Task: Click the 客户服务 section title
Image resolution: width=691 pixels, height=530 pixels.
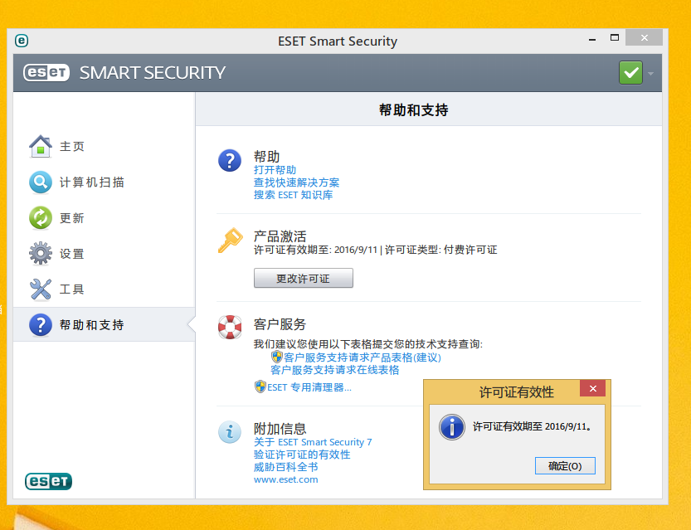Action: (x=280, y=324)
